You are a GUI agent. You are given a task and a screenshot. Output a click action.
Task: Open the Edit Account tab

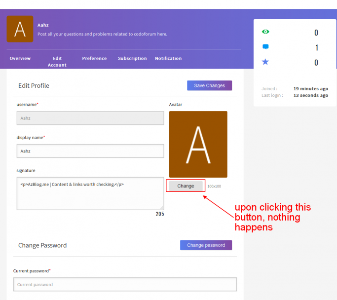tap(57, 62)
